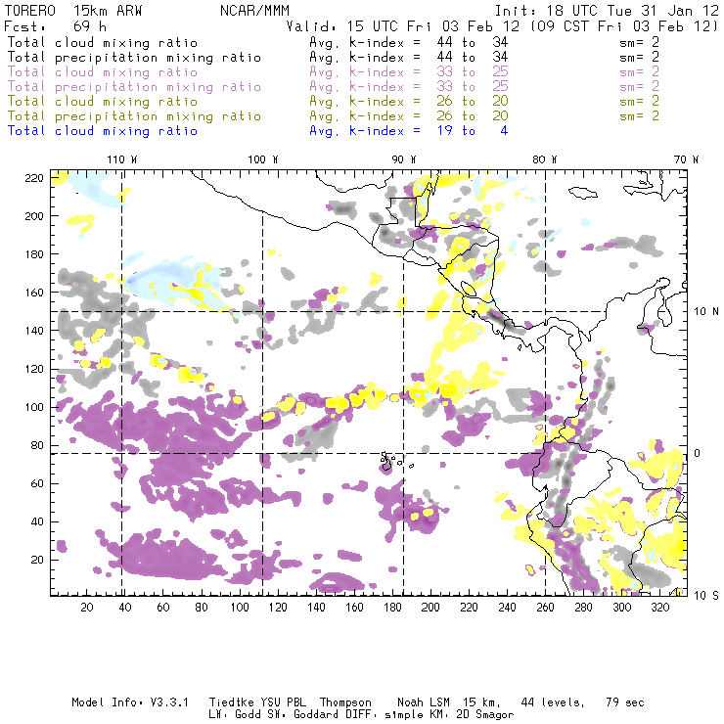
Task: Select the '90 W' longitude label
Action: click(404, 159)
